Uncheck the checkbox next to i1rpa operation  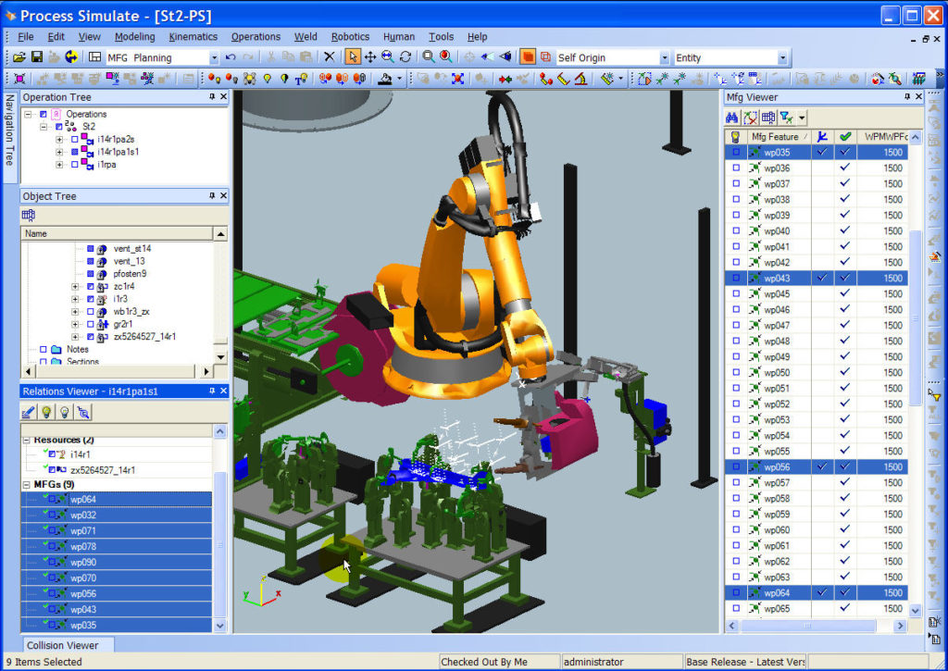point(75,165)
